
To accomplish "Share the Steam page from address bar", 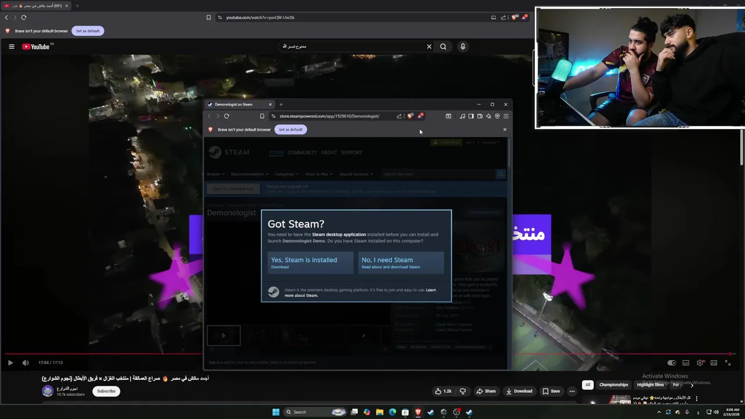I will coord(399,116).
